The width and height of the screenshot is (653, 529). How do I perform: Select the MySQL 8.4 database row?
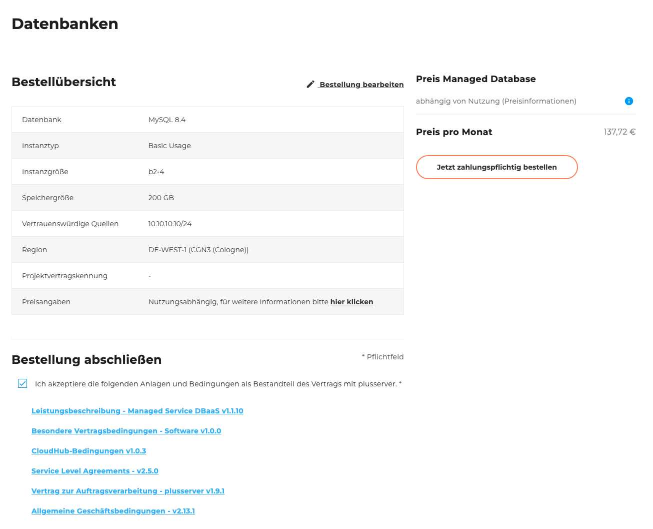[166, 120]
